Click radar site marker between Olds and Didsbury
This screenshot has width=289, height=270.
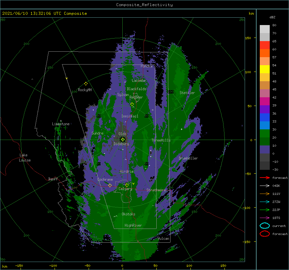123,140
